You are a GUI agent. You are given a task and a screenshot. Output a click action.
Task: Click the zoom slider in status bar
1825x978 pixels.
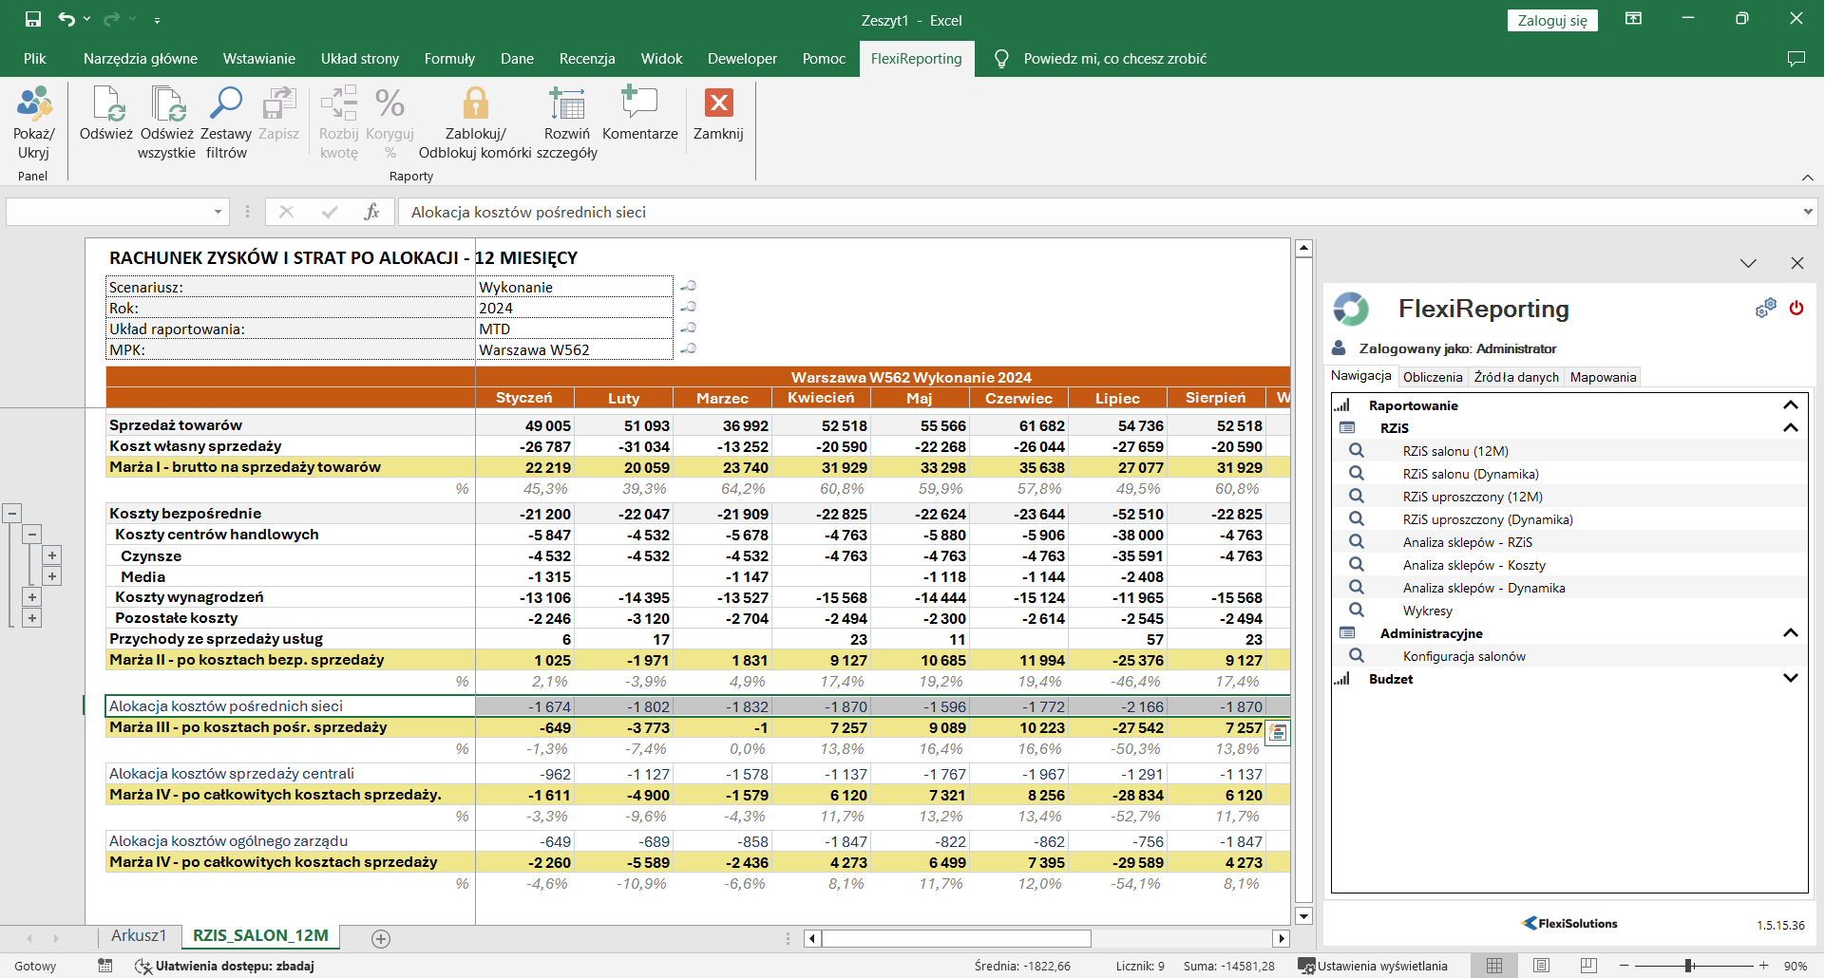[1690, 966]
